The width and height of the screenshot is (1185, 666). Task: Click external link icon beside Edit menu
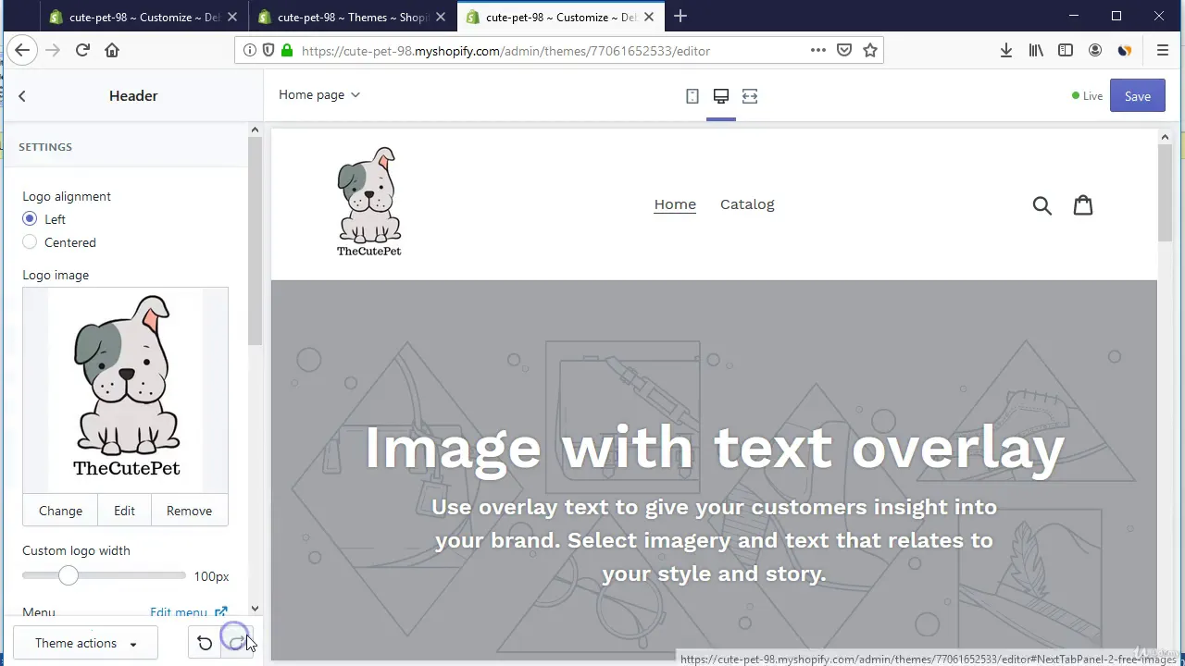(221, 612)
